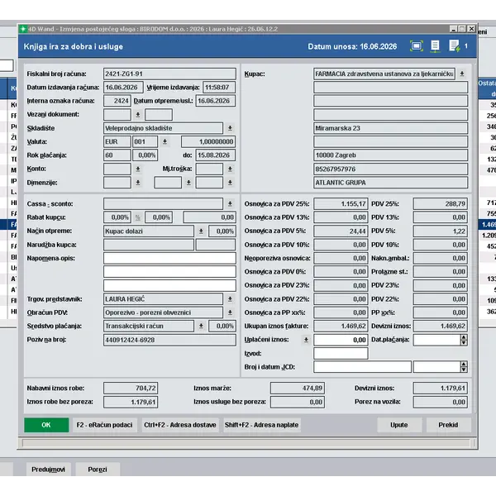Screen dimensions: 496x496
Task: Minimize the 4D Wand dialog window
Action: tap(453, 29)
